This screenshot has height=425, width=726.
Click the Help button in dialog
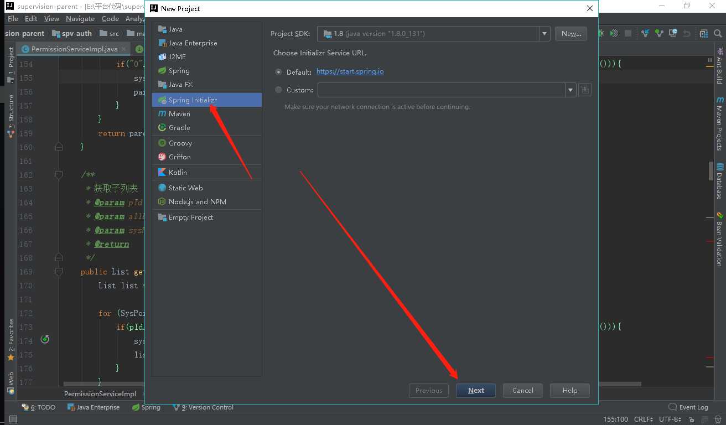pyautogui.click(x=570, y=391)
